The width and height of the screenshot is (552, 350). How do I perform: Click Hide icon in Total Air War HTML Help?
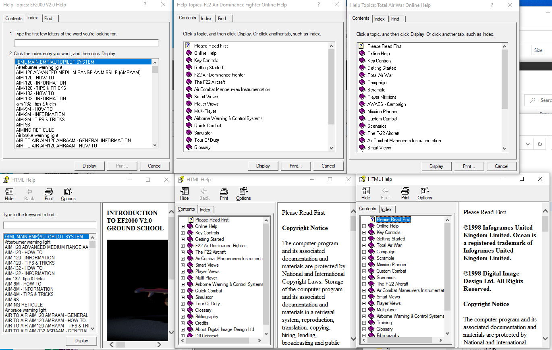366,191
